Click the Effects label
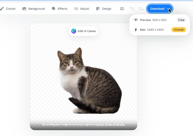The width and height of the screenshot is (193, 136). point(63,9)
